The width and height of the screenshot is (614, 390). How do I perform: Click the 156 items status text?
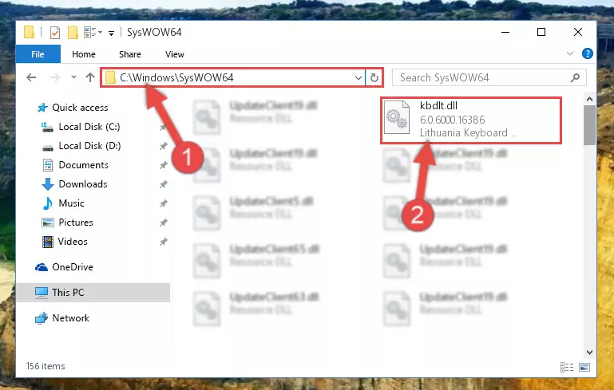(x=46, y=366)
